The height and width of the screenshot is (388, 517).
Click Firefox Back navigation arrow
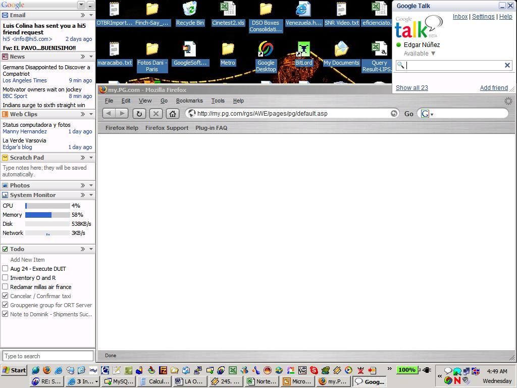tap(109, 114)
